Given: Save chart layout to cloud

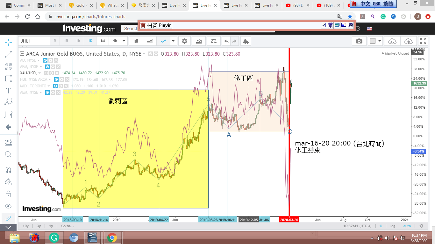Looking at the screenshot, I should click(408, 41).
